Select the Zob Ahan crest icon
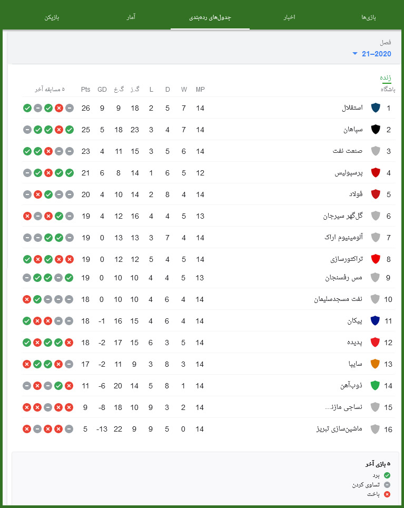The width and height of the screenshot is (404, 508). pos(375,385)
